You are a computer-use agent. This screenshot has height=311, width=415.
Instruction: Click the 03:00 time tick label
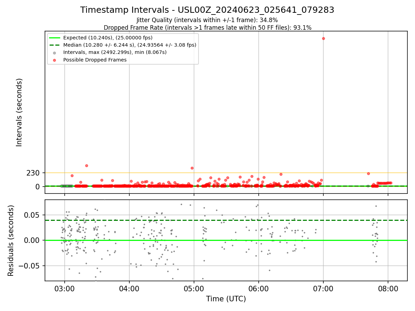(x=65, y=289)
